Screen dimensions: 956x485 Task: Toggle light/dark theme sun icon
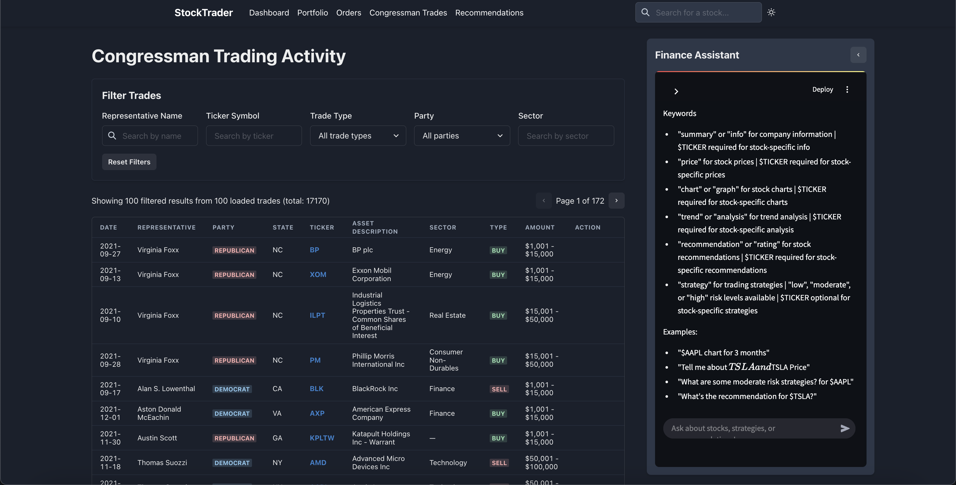pos(771,12)
